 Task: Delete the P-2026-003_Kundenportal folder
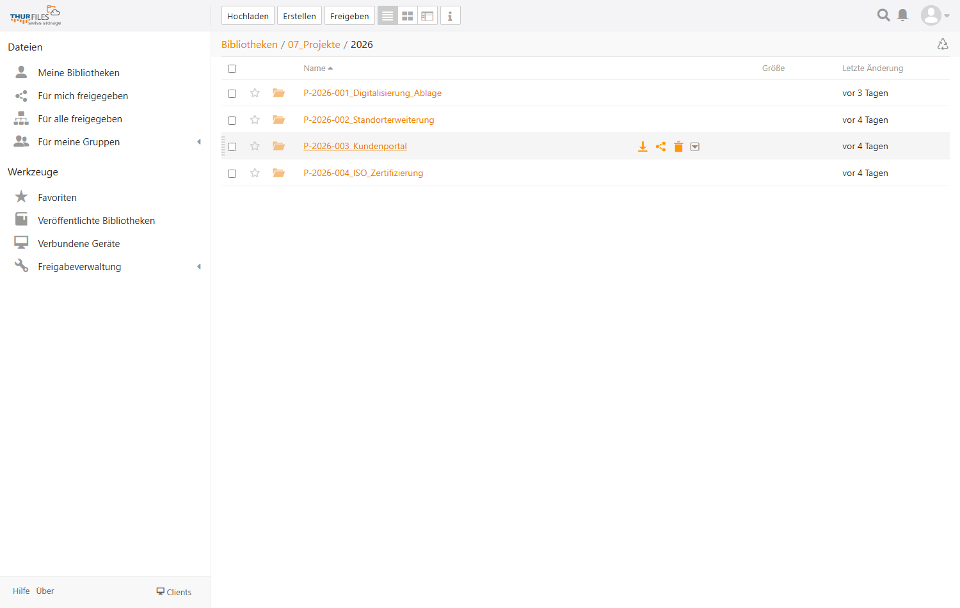pos(678,147)
